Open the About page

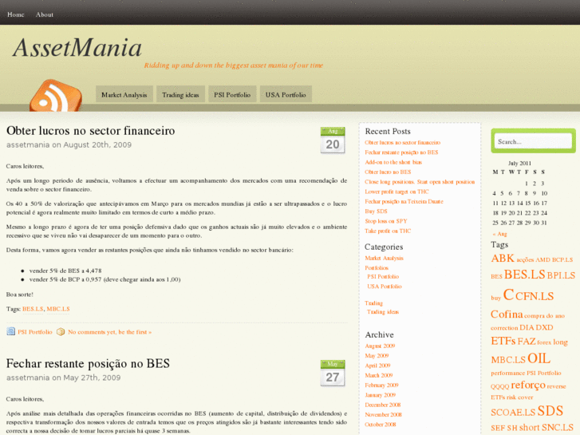click(x=45, y=14)
